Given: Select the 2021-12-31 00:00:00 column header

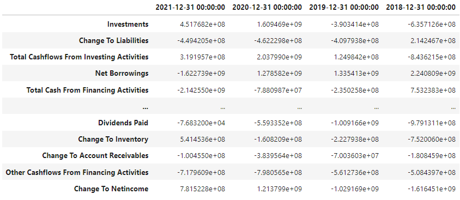Looking at the screenshot, I should click(x=190, y=8).
